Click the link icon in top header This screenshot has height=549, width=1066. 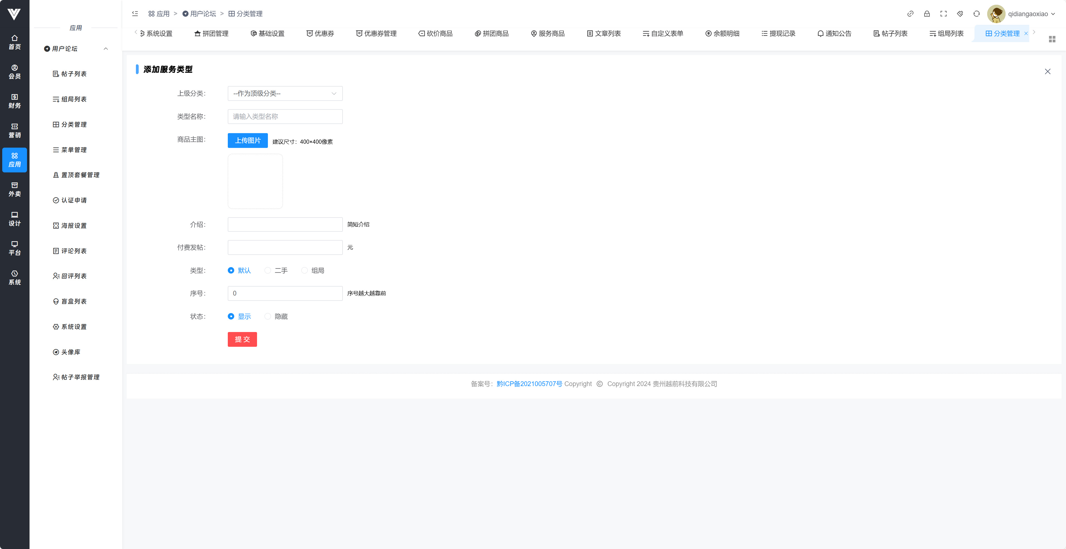[x=910, y=14]
